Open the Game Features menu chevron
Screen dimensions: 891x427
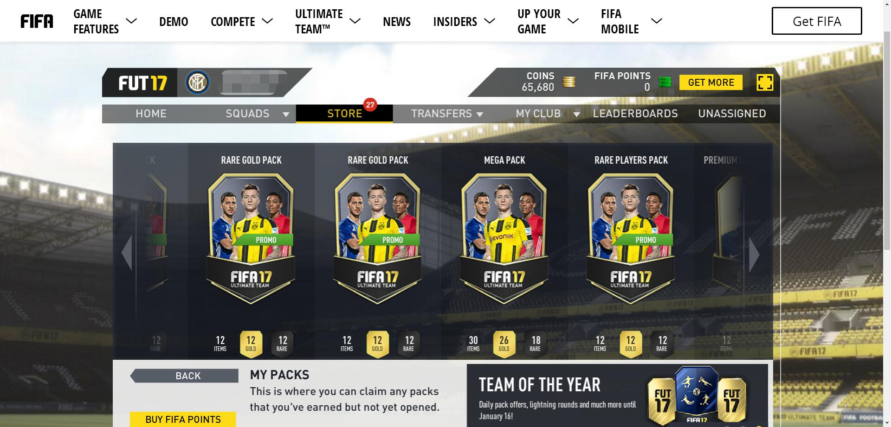(131, 21)
